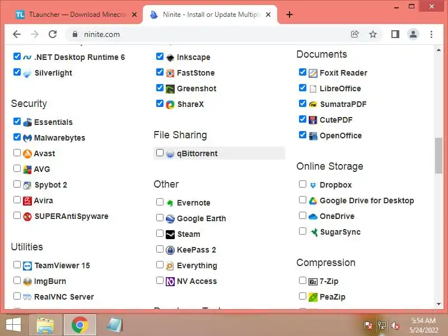Click the OneDrive cloud icon
The width and height of the screenshot is (448, 336).
click(x=313, y=217)
